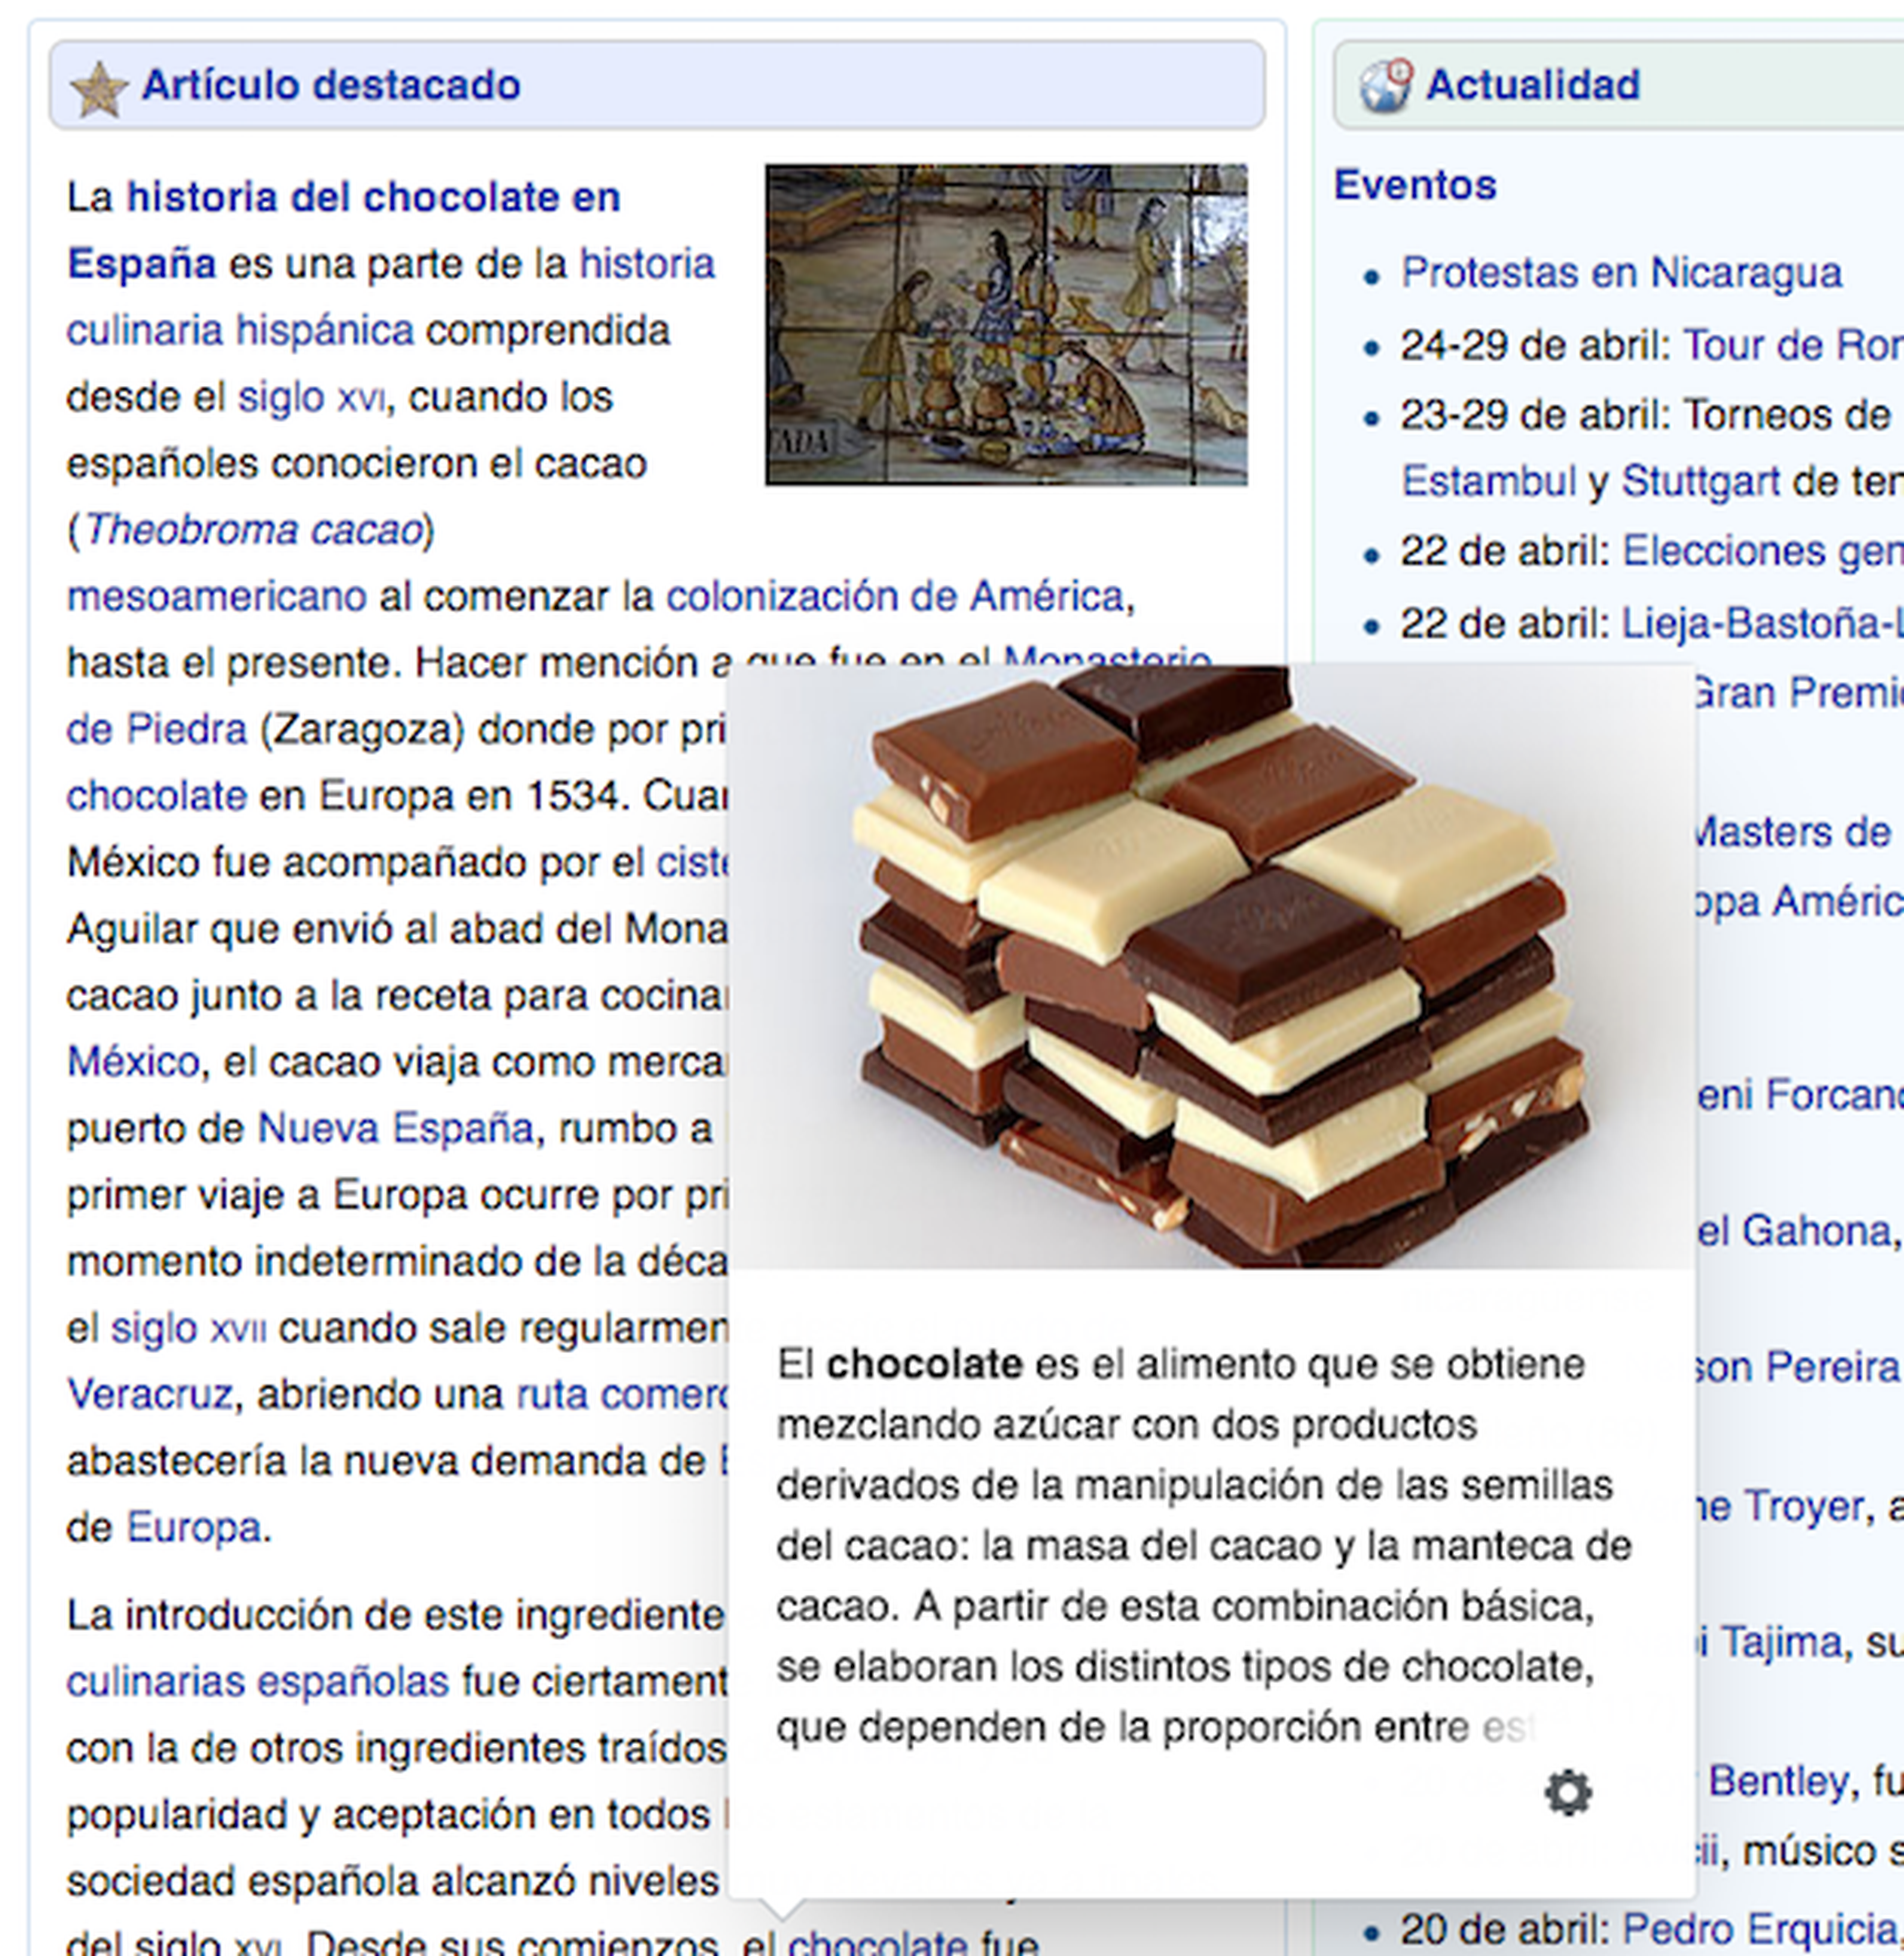Open the Artículo destacado heading link
Viewport: 1904px width, 1956px height.
(x=330, y=85)
